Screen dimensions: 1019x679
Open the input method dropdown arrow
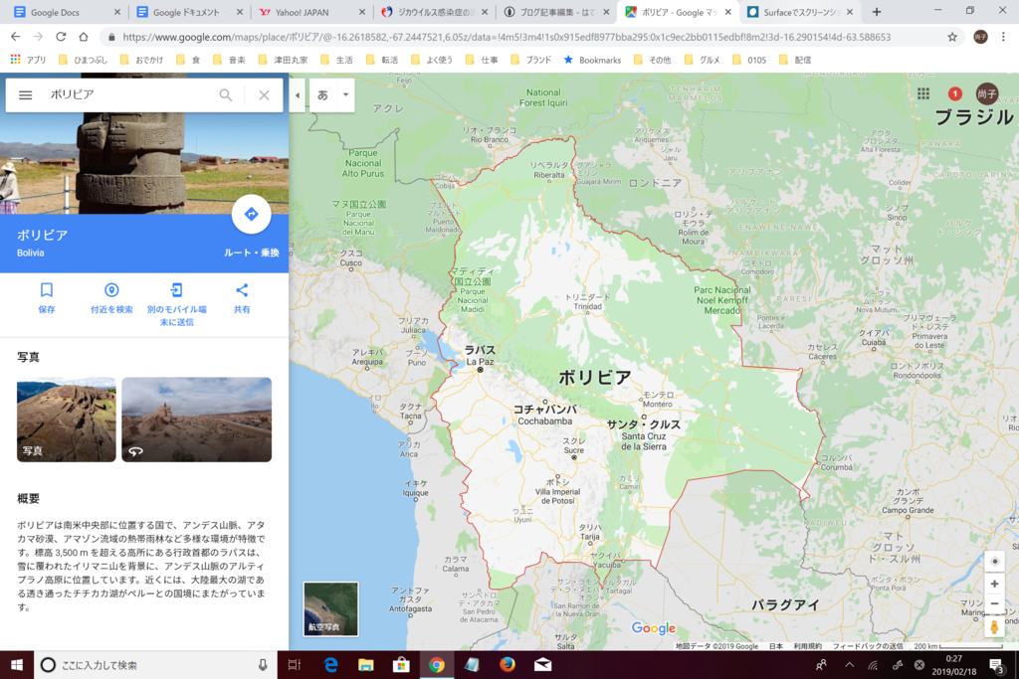click(345, 94)
